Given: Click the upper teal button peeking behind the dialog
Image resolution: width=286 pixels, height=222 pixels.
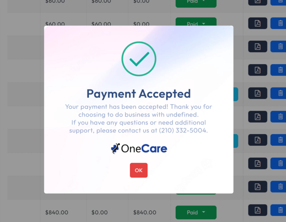Looking at the screenshot, I should 236,94.
